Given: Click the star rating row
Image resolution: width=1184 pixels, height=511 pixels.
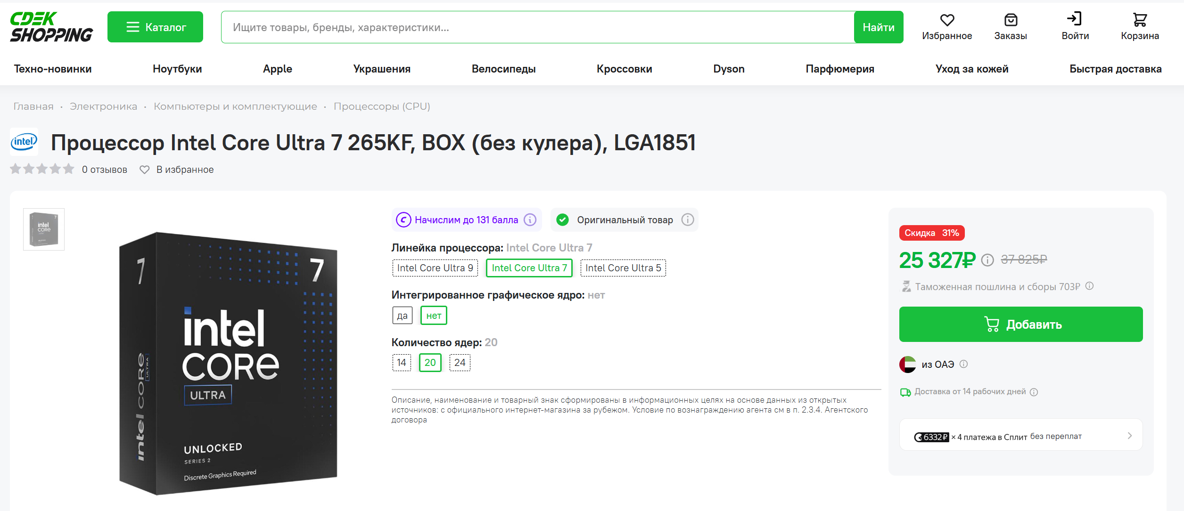Looking at the screenshot, I should point(42,169).
